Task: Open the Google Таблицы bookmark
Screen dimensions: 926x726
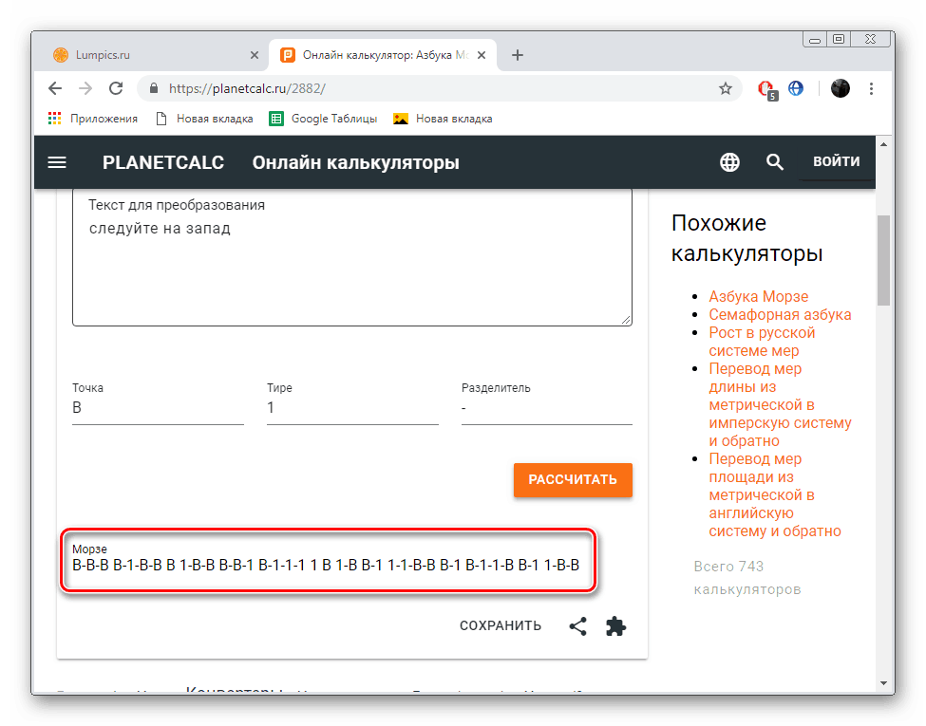Action: [x=324, y=119]
